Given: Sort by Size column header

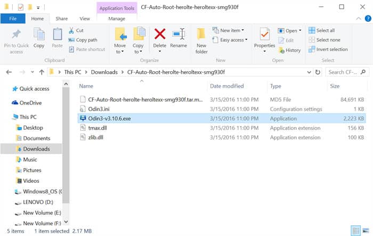Looking at the screenshot, I should click(335, 86).
